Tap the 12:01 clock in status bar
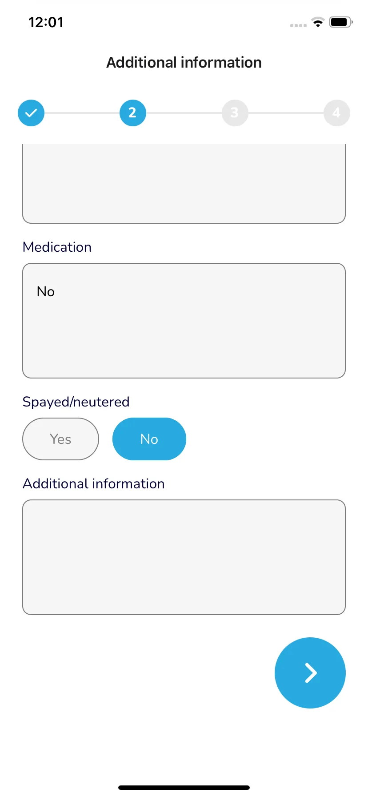The image size is (368, 797). click(46, 22)
